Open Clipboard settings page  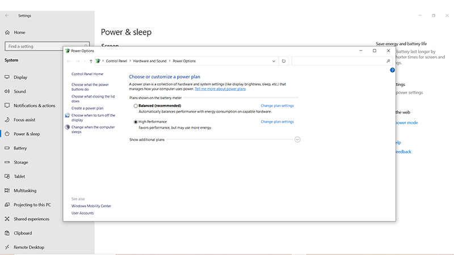point(23,233)
